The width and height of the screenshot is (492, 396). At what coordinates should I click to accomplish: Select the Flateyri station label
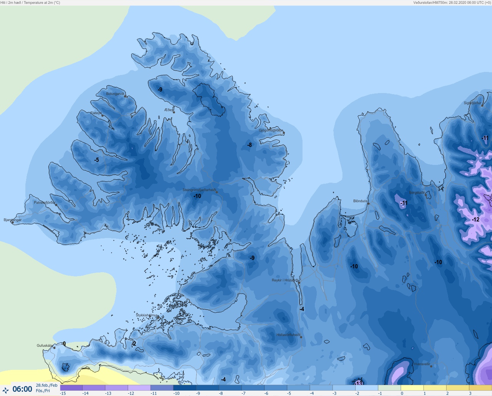tap(96, 113)
